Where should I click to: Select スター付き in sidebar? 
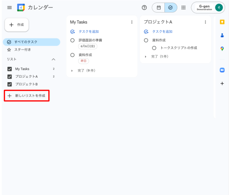(x=32, y=50)
